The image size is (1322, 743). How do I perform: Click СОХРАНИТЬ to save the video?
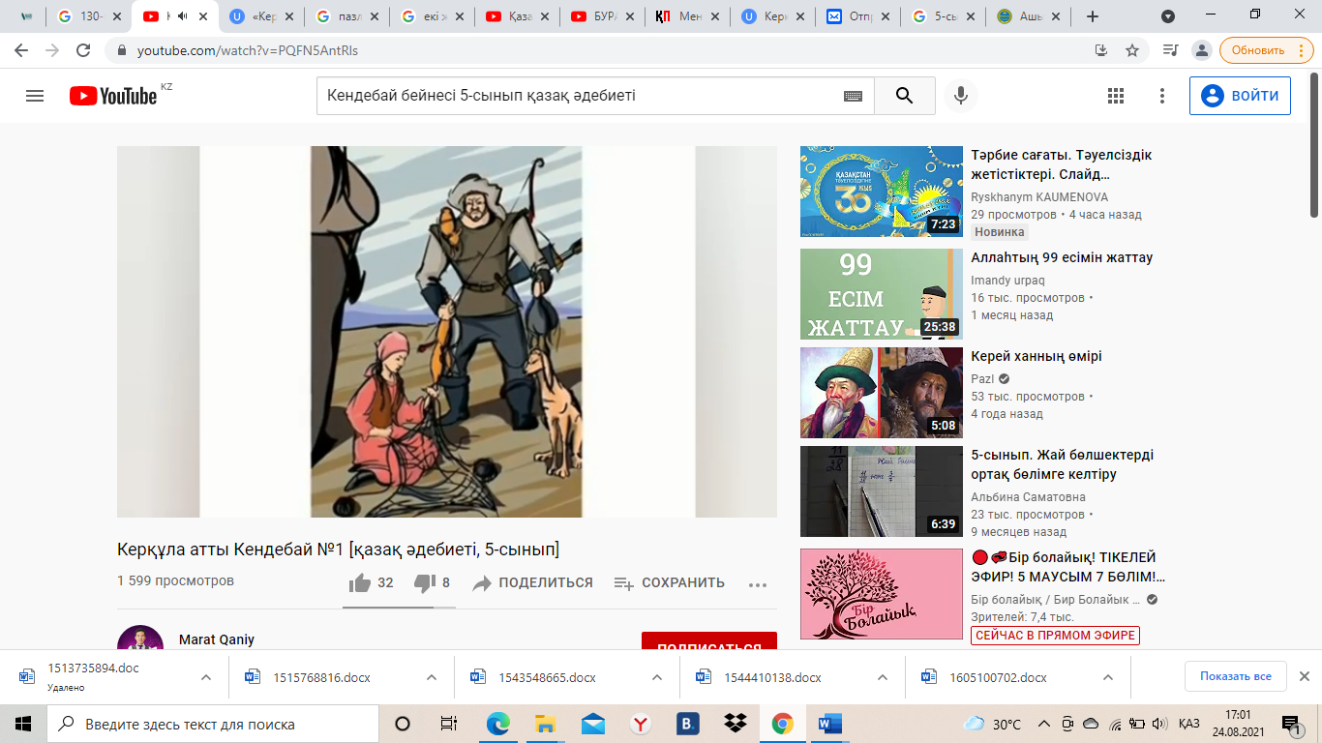(669, 583)
